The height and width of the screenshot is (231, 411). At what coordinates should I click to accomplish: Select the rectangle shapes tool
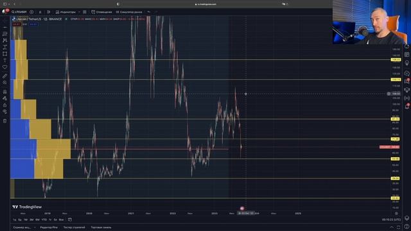(x=4, y=54)
